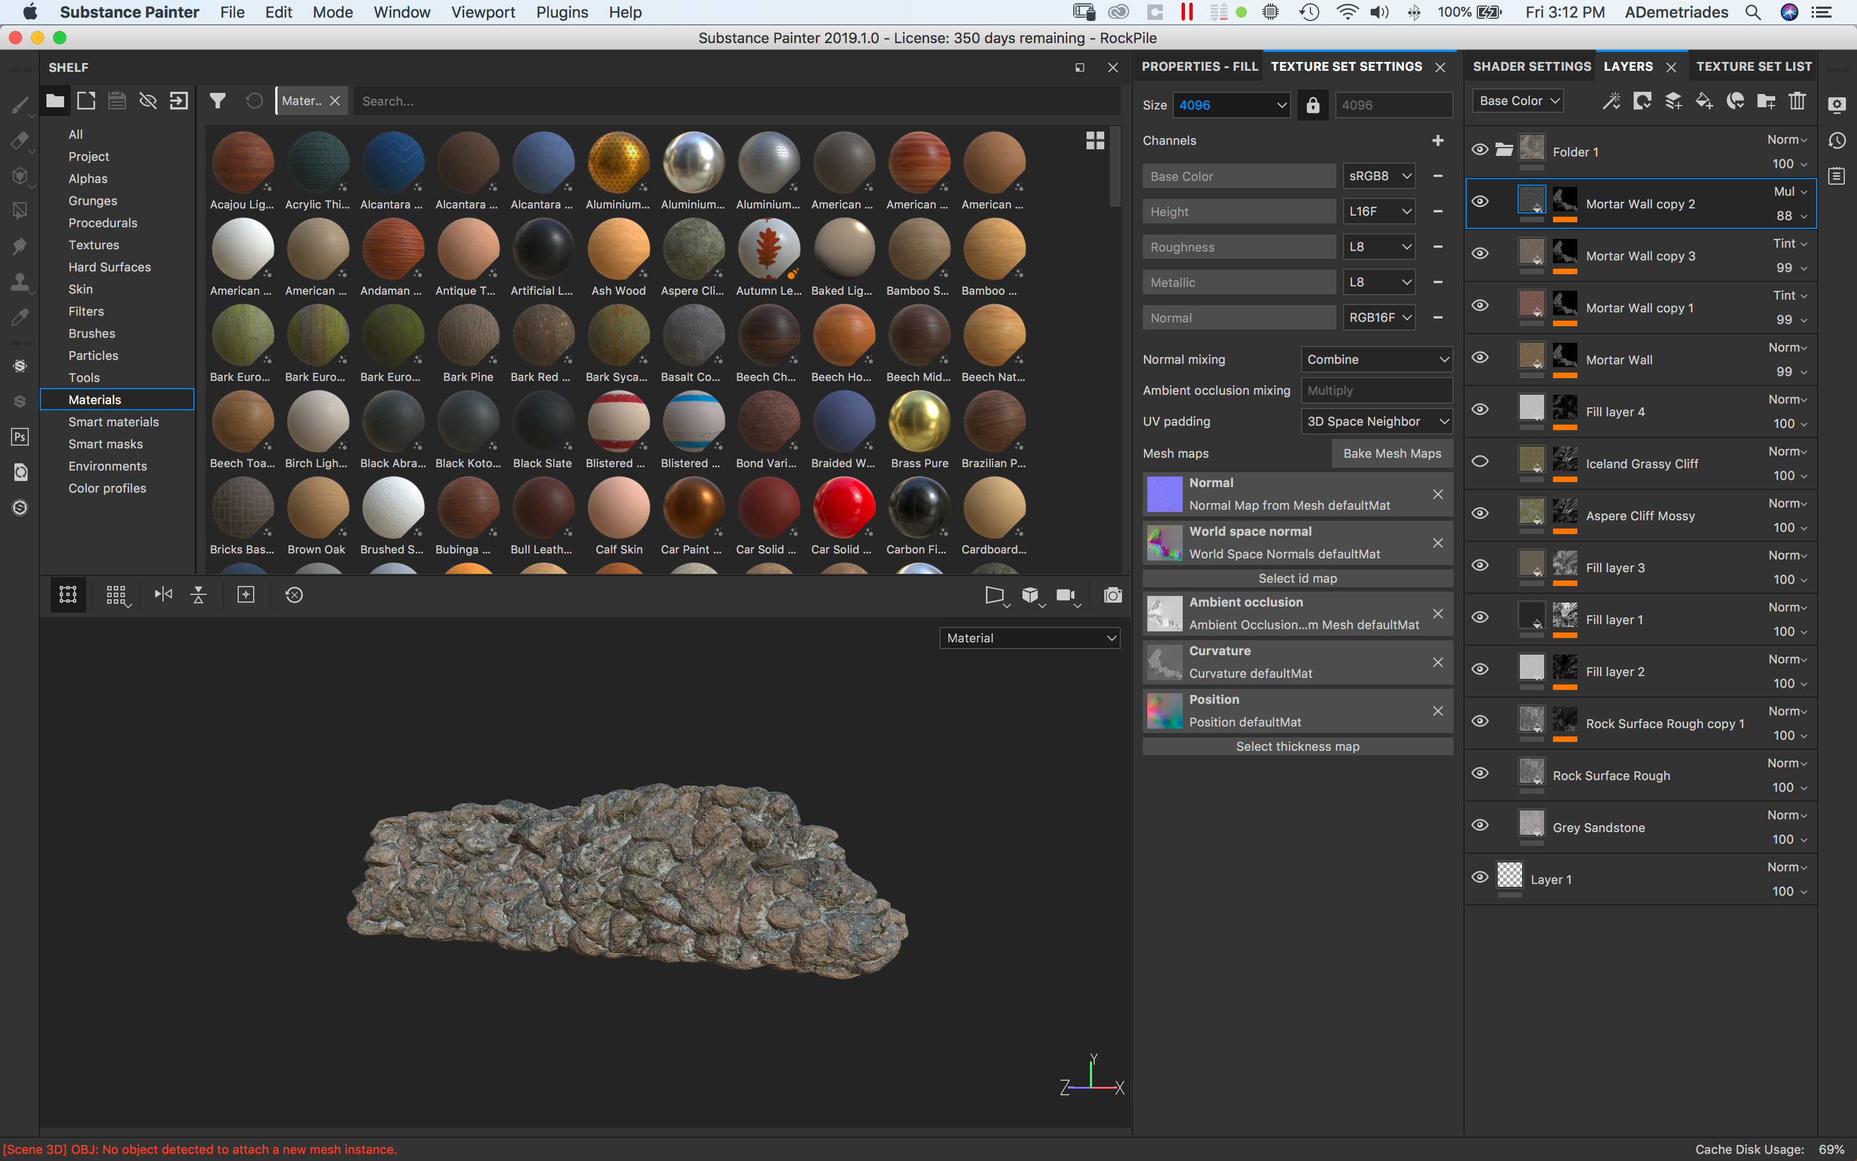Click the camera rotation reset icon
This screenshot has height=1161, width=1857.
click(x=294, y=595)
